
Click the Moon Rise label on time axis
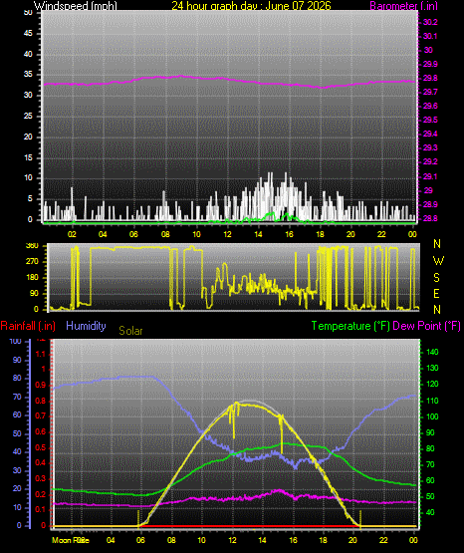(x=71, y=540)
